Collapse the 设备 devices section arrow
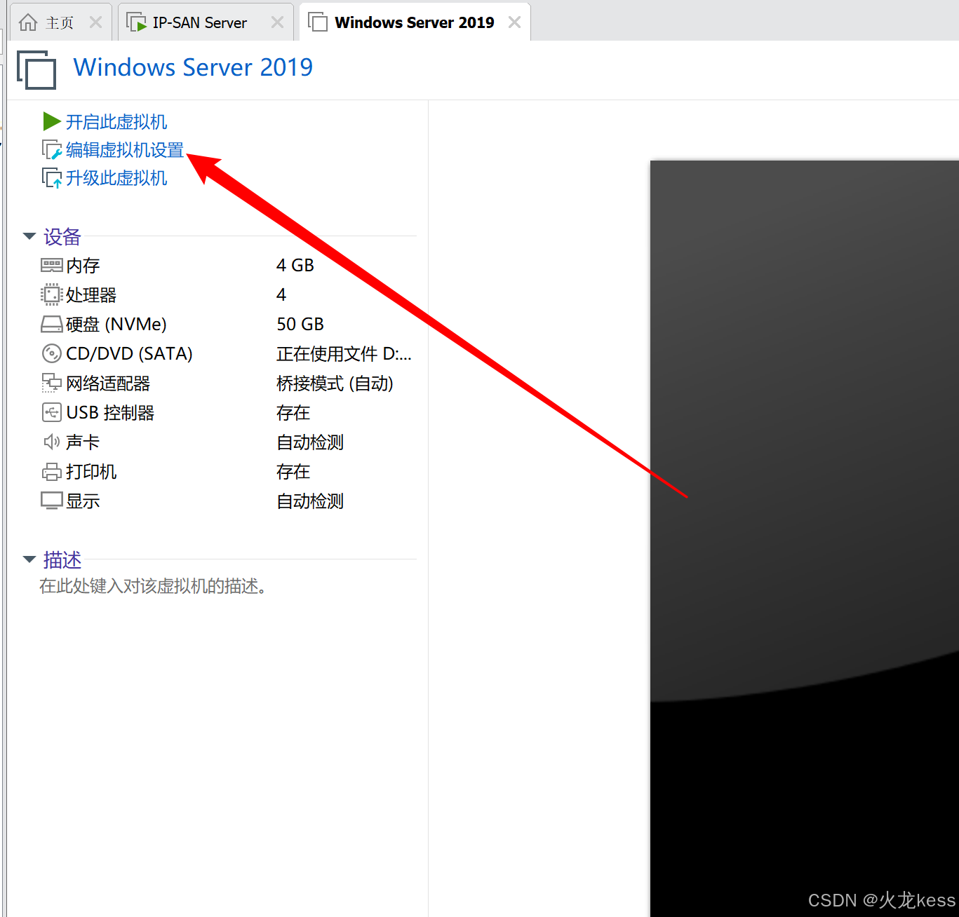This screenshot has width=959, height=917. pos(29,236)
